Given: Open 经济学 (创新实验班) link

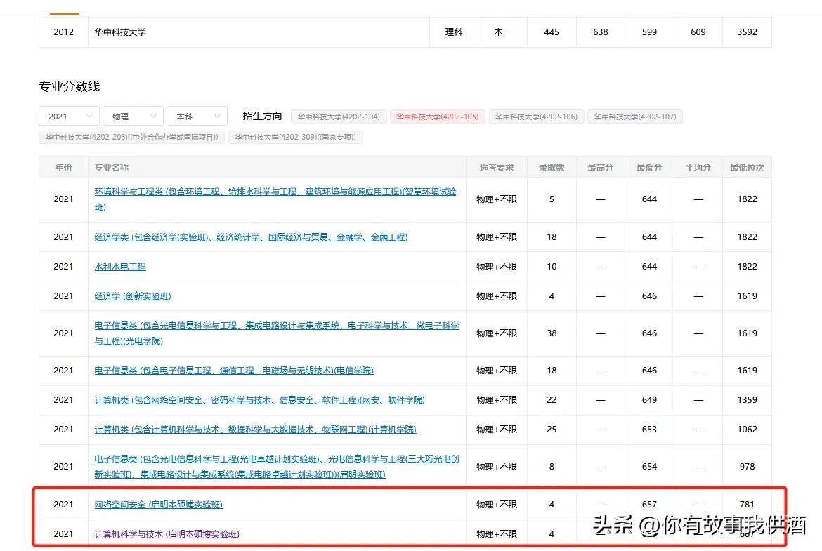Looking at the screenshot, I should pos(133,296).
